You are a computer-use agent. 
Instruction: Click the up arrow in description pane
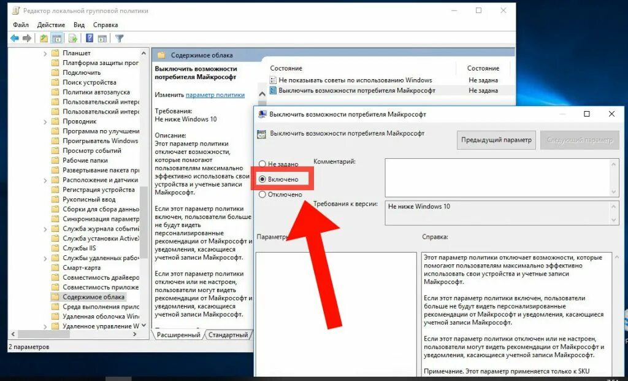tap(262, 94)
